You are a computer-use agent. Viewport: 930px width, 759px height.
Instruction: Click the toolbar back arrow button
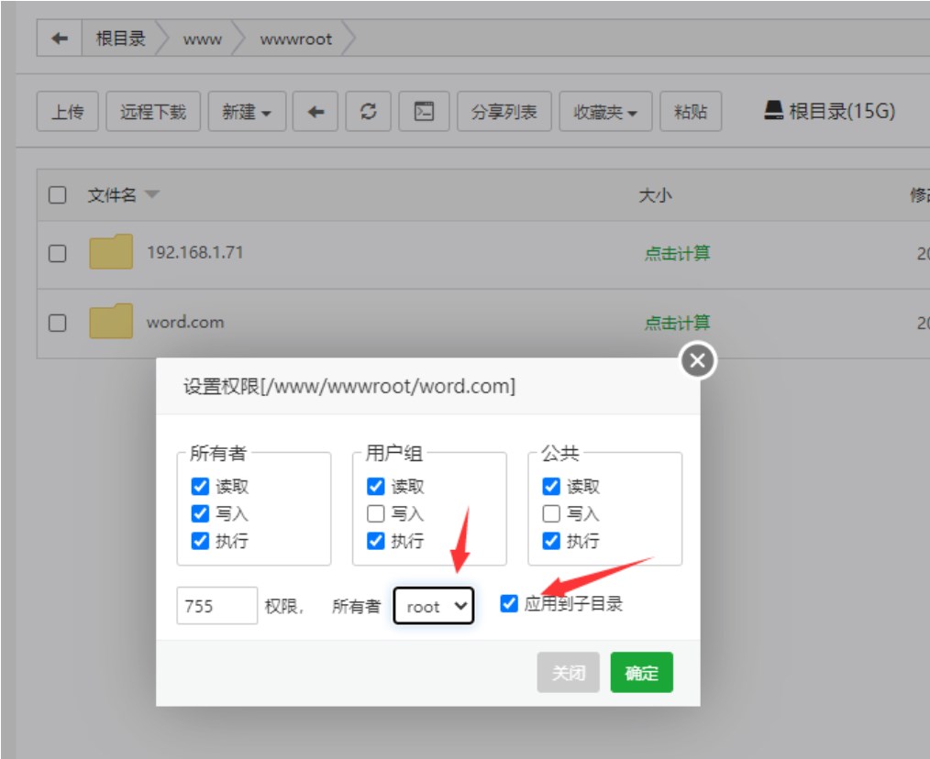coord(316,112)
